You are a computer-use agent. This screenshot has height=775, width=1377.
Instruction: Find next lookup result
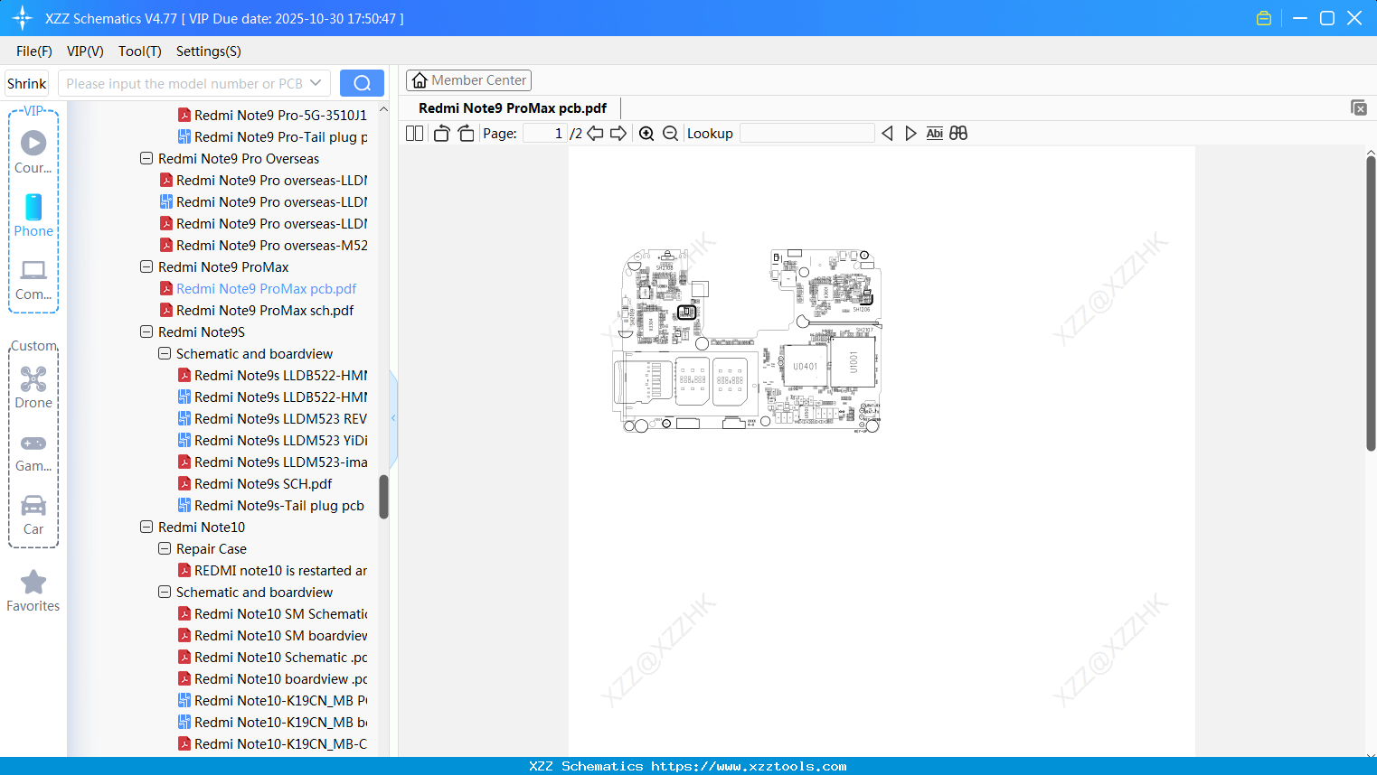(x=910, y=133)
